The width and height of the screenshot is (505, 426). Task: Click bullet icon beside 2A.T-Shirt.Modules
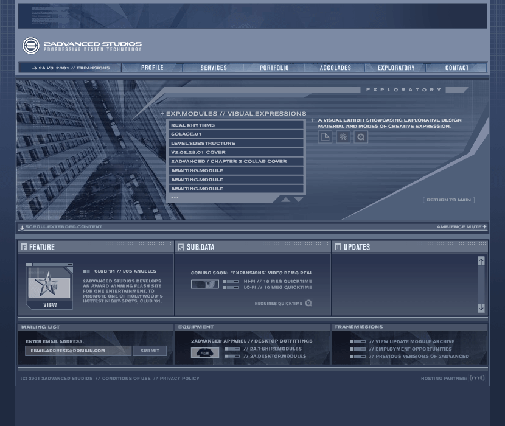tap(232, 349)
